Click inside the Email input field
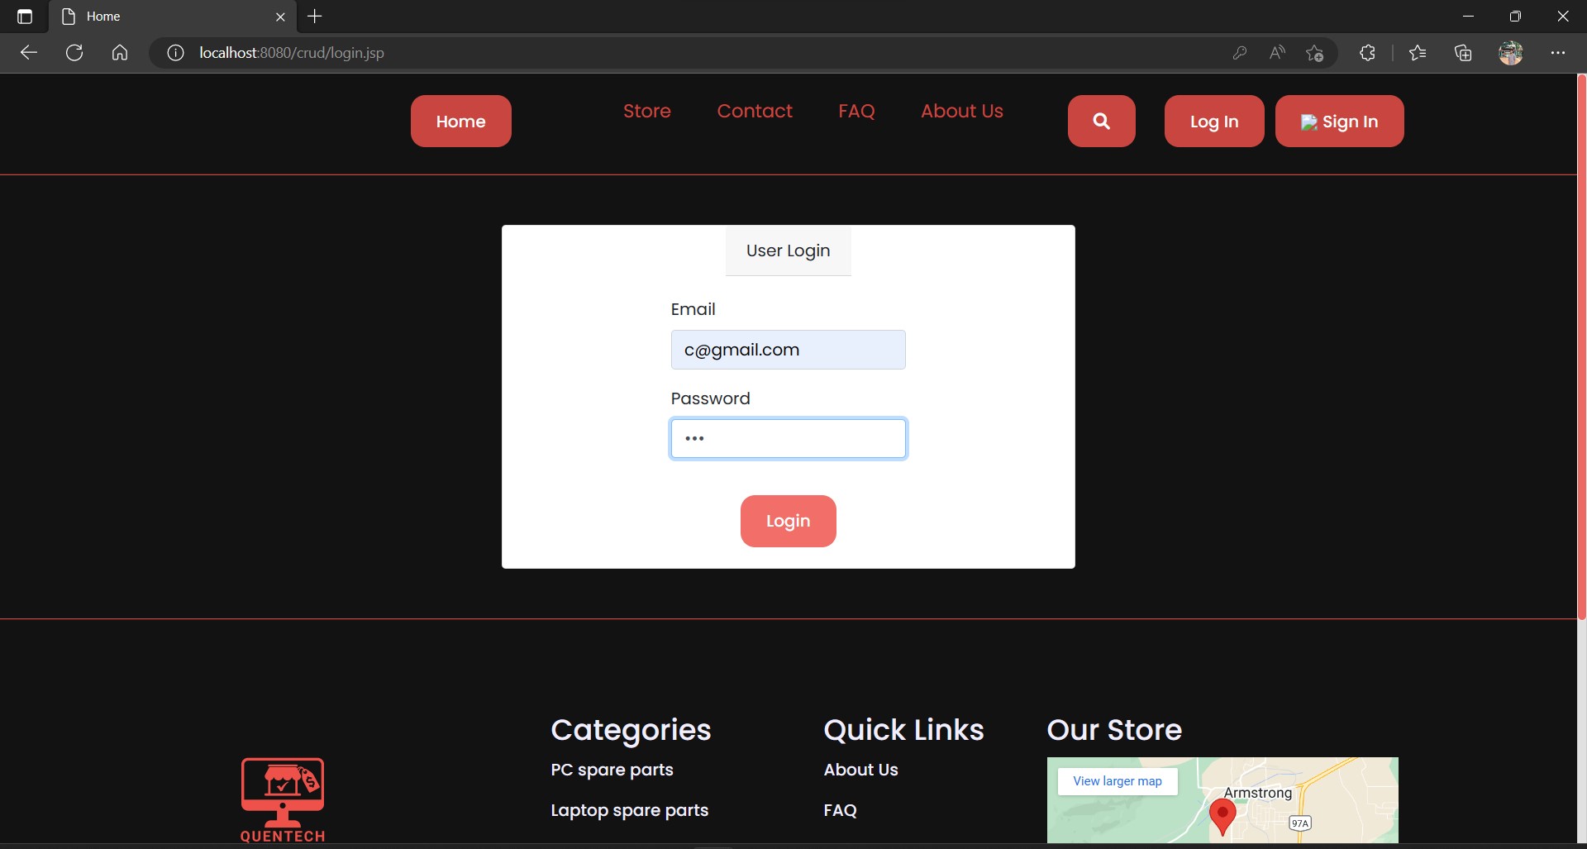1587x849 pixels. click(788, 349)
